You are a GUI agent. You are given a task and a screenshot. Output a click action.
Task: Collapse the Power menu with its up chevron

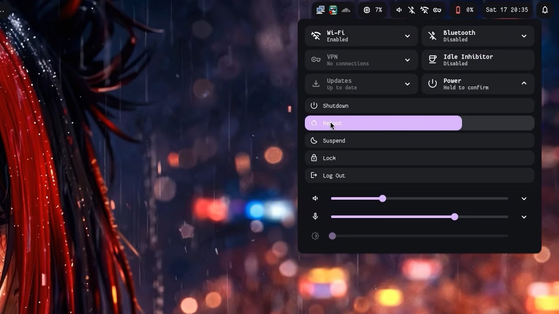click(524, 84)
